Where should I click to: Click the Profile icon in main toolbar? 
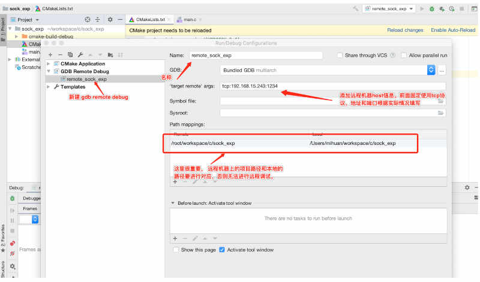click(452, 9)
